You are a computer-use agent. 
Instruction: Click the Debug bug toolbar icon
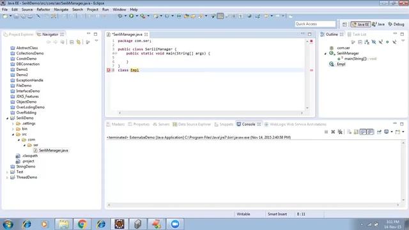coord(120,16)
